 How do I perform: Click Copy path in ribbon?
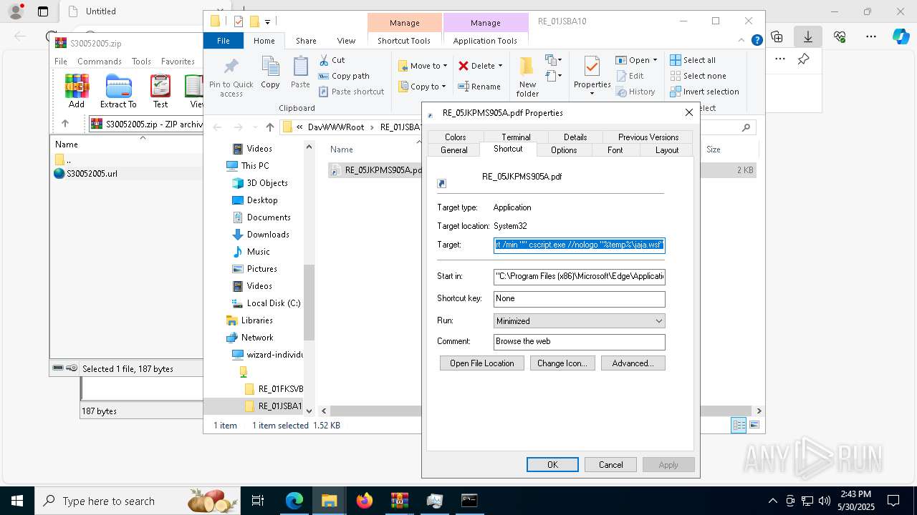[344, 76]
